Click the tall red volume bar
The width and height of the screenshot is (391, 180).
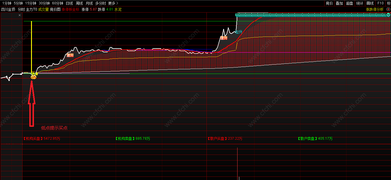click(237, 164)
